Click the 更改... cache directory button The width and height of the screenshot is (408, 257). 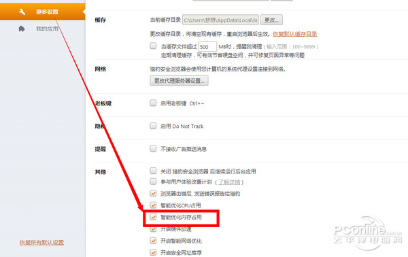click(271, 20)
